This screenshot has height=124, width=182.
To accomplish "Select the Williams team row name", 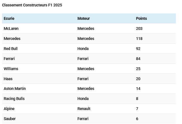I will point(11,69).
